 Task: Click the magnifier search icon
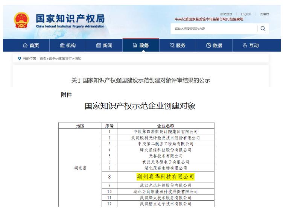point(263,29)
